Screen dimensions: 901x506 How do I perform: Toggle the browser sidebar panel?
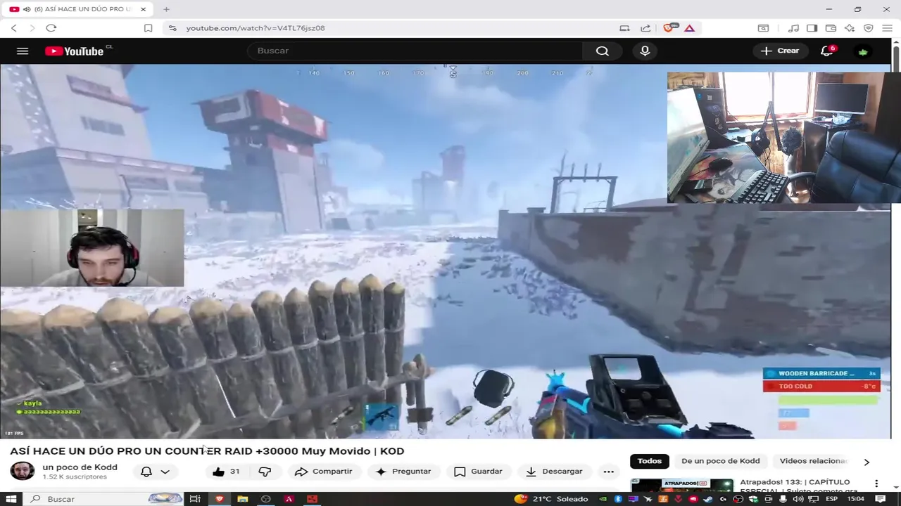812,28
